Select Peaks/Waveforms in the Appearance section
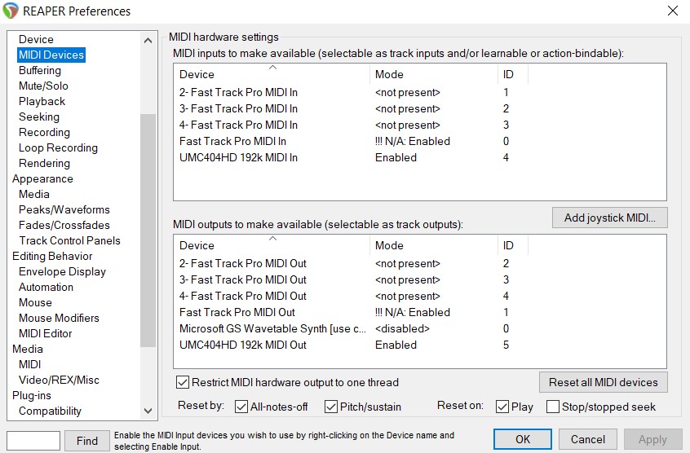The image size is (690, 453). point(64,209)
